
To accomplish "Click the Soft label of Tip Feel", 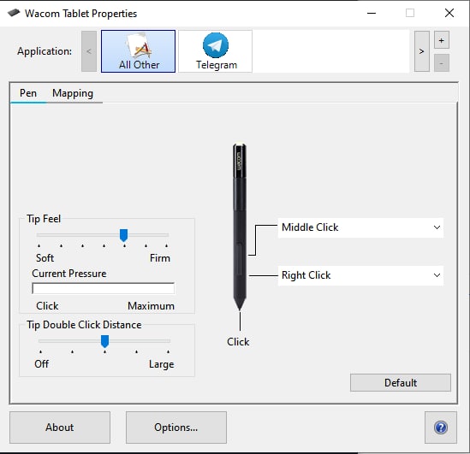I will click(45, 258).
